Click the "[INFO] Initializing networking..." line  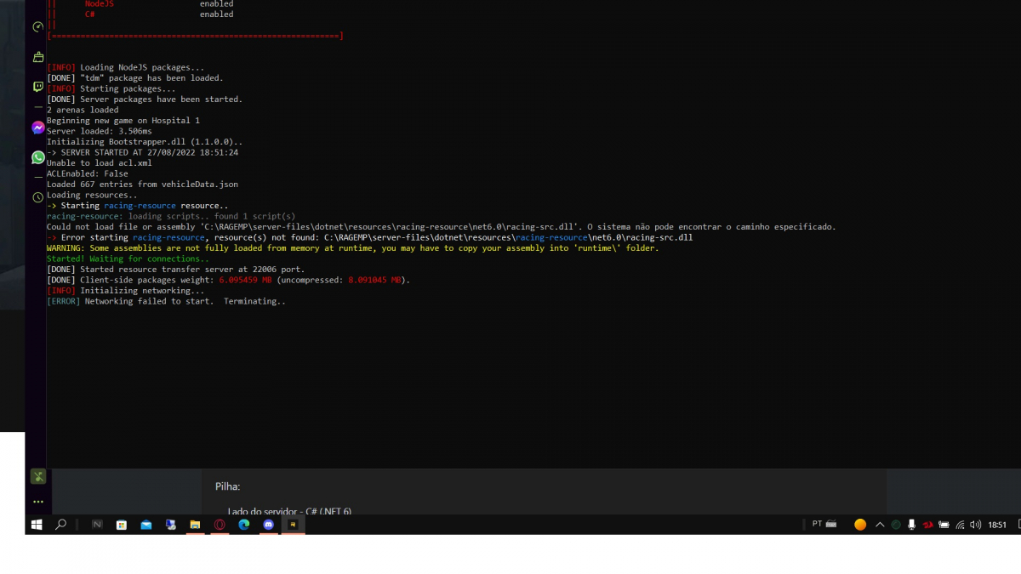pyautogui.click(x=125, y=291)
